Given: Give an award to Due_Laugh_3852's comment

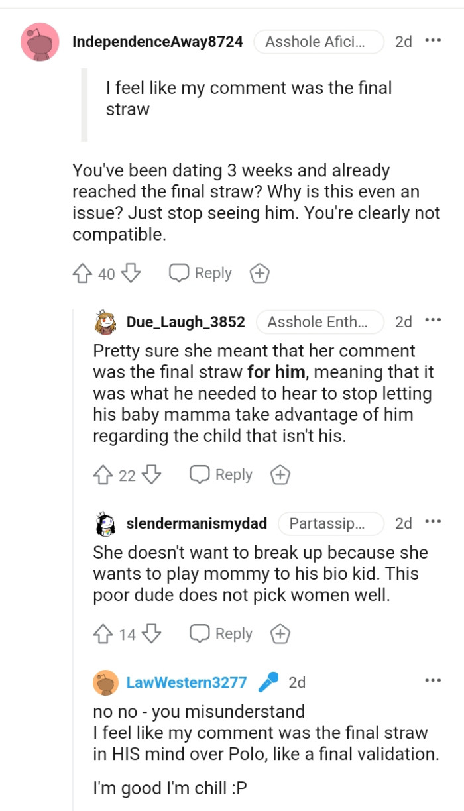Looking at the screenshot, I should tap(280, 474).
